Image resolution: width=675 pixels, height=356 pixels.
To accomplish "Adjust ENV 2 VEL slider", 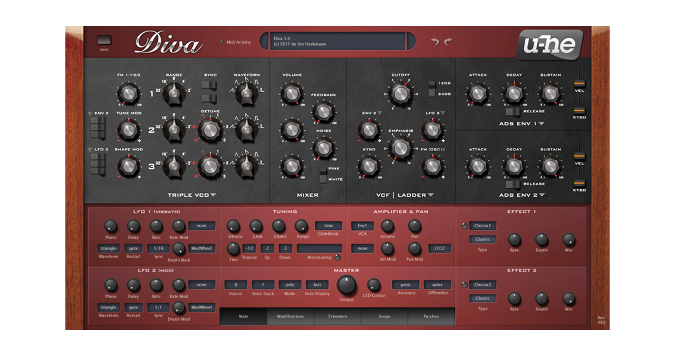I will pyautogui.click(x=580, y=156).
